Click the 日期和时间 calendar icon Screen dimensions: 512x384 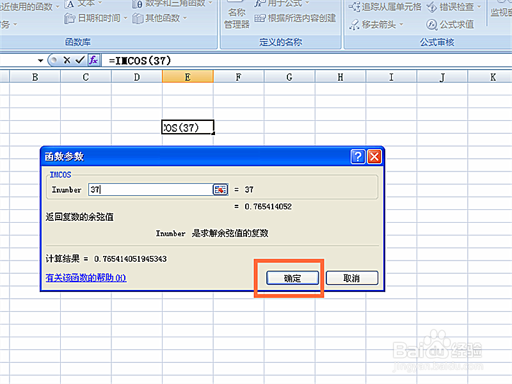pos(70,19)
